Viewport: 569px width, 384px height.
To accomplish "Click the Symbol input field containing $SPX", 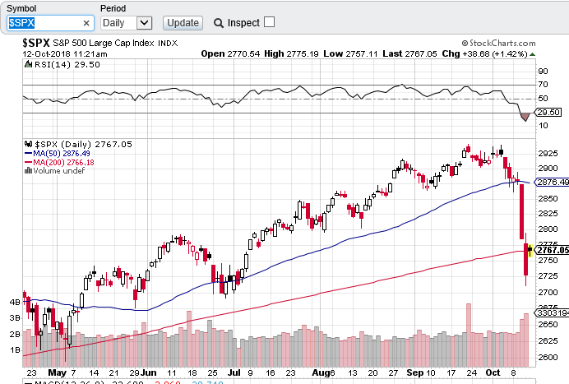I will 50,23.
